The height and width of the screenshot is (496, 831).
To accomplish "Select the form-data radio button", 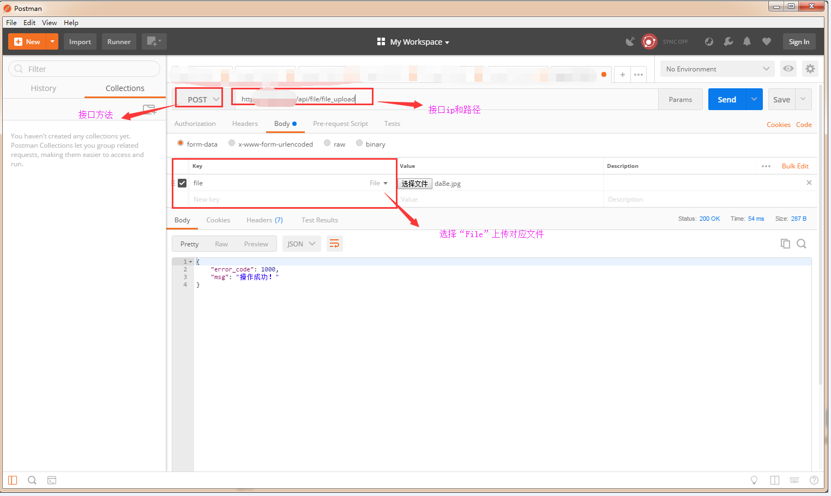I will (x=180, y=143).
